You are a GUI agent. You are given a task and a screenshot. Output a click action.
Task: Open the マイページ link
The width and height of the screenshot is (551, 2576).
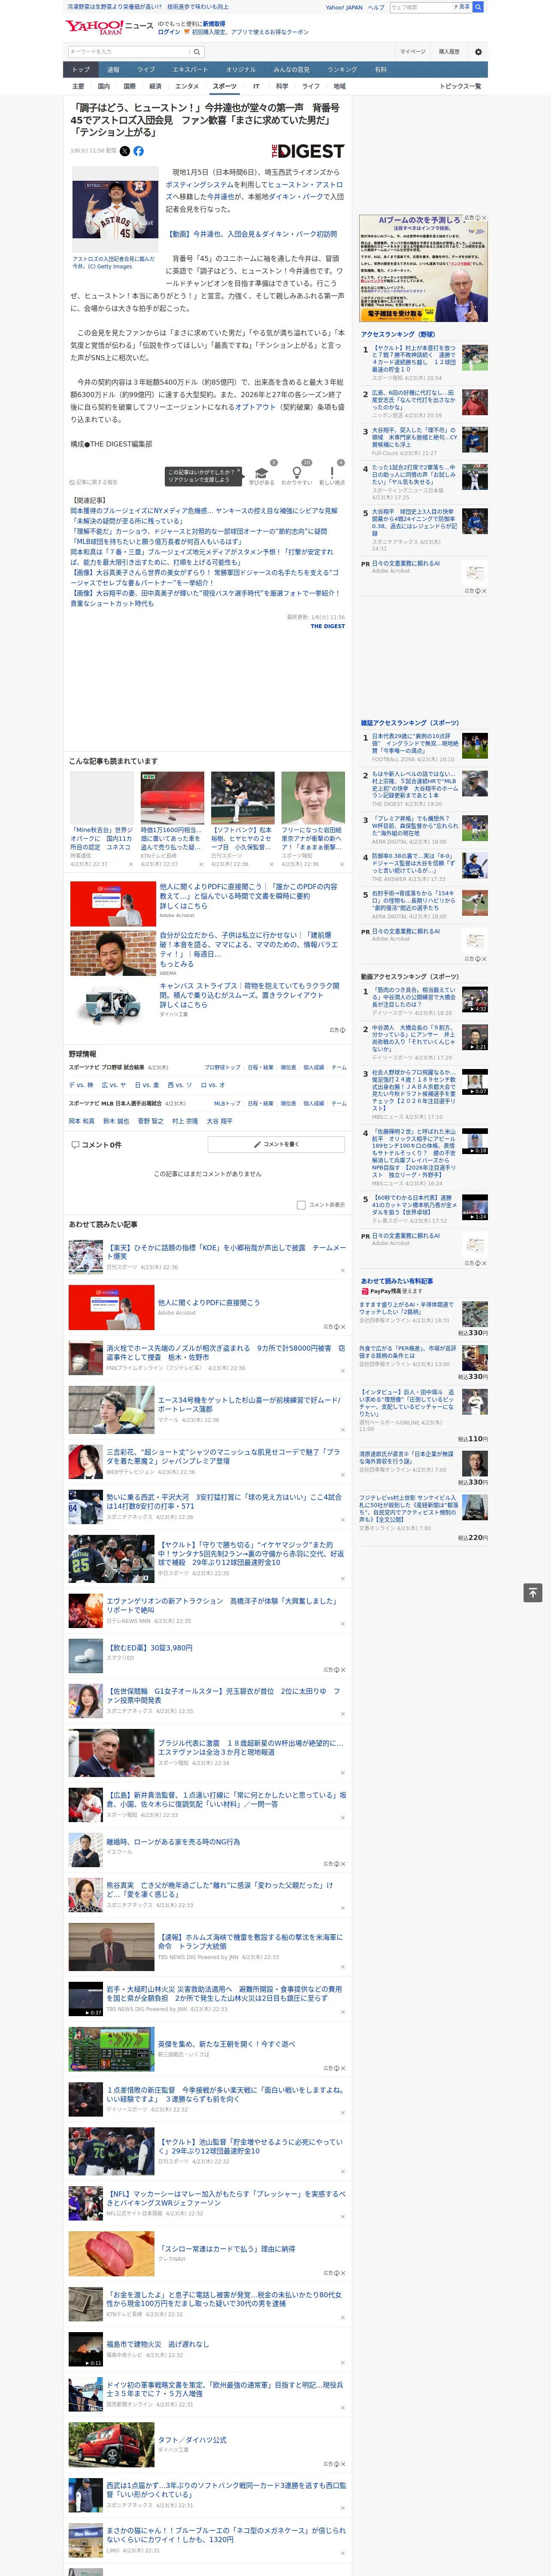[412, 52]
